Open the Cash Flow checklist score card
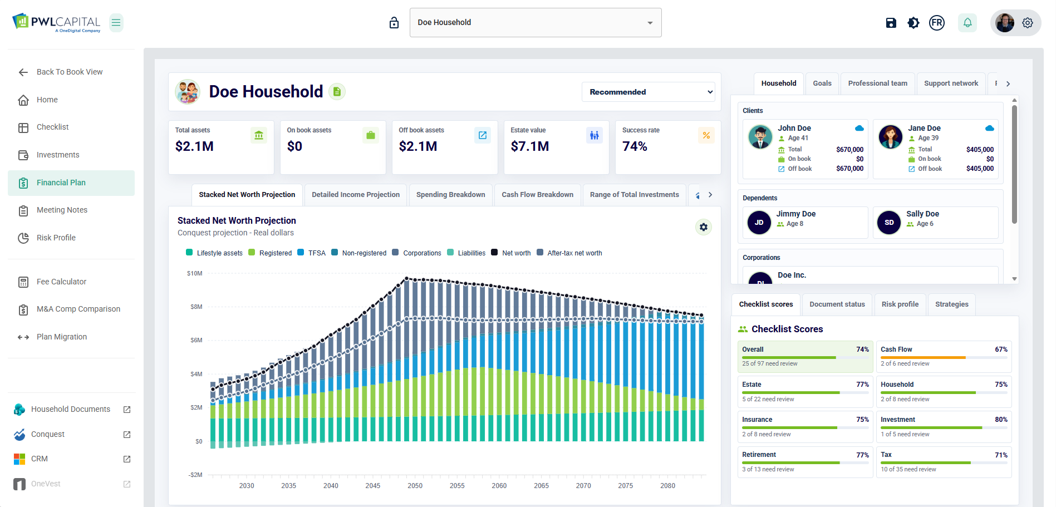The height and width of the screenshot is (507, 1056). pos(944,357)
